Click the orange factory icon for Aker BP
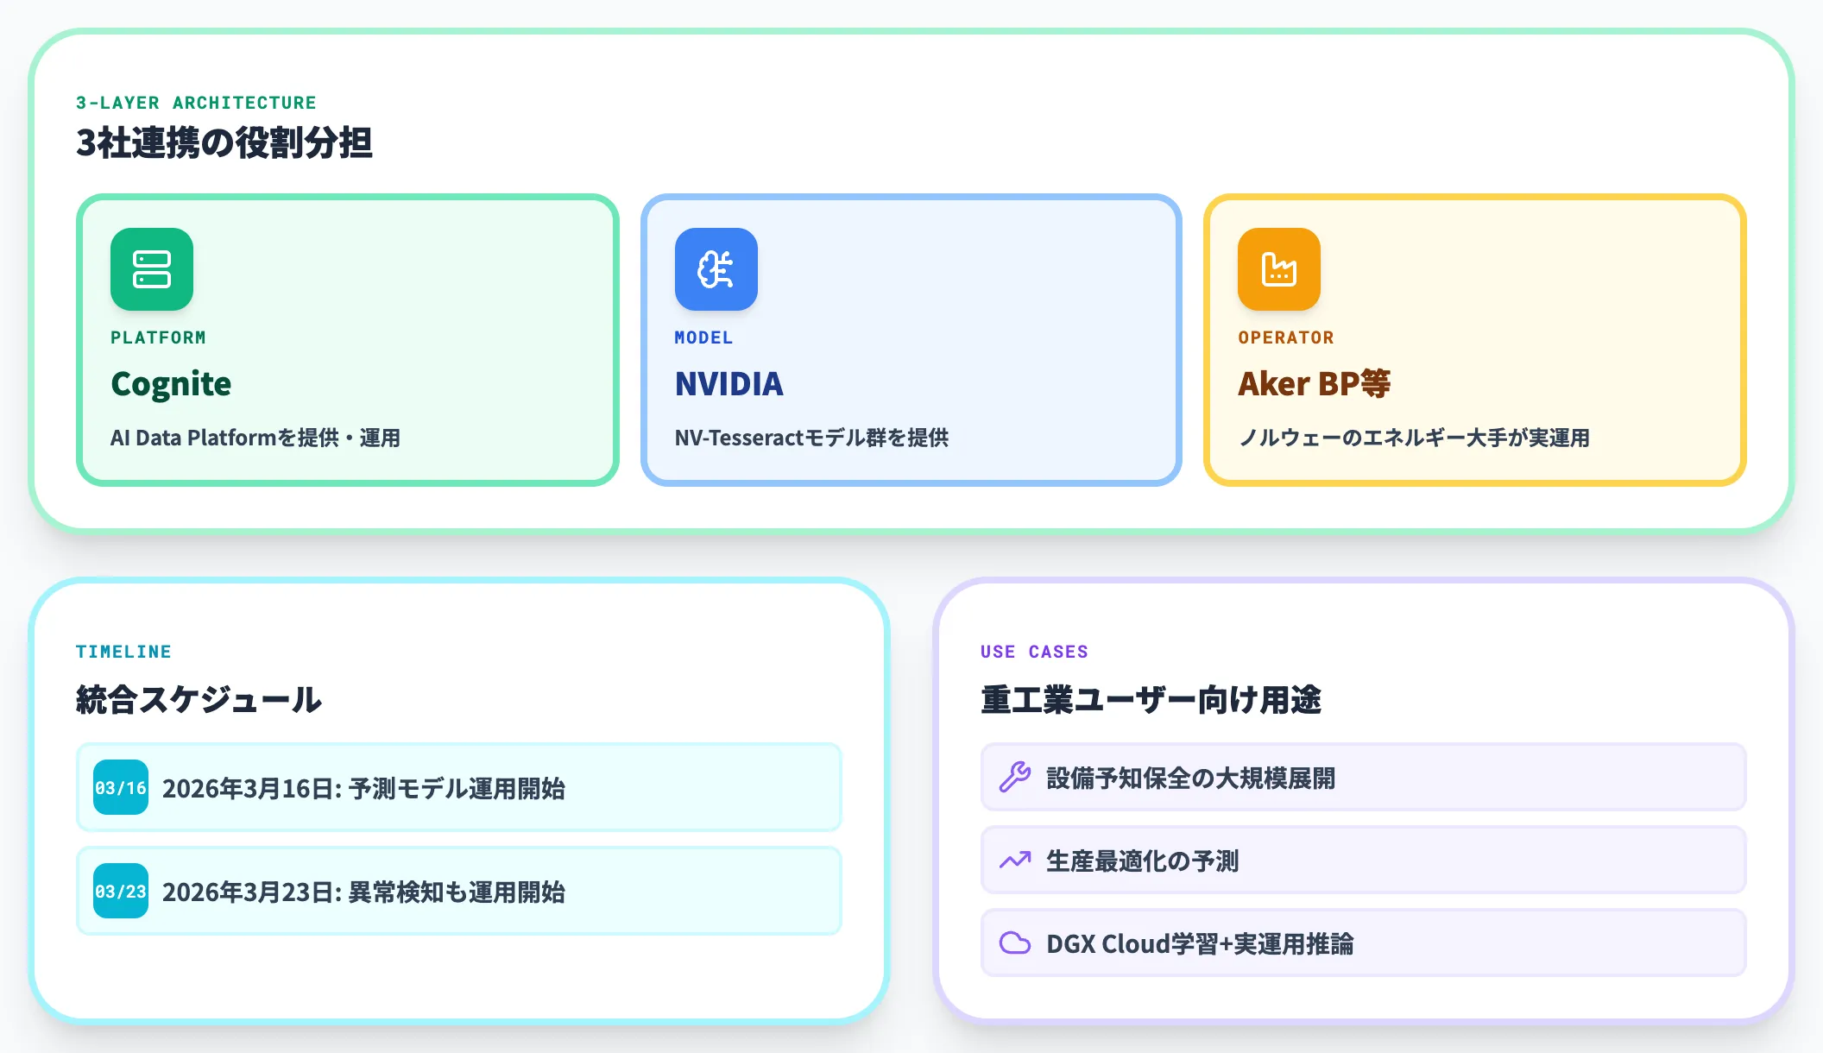Screen dimensions: 1823x1053 1279,269
